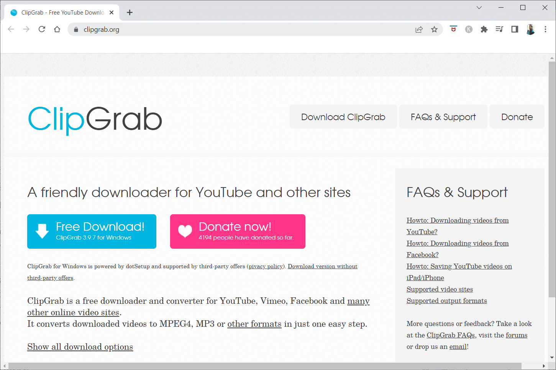This screenshot has width=556, height=370.
Task: Maximize the Chrome window
Action: pos(523,8)
